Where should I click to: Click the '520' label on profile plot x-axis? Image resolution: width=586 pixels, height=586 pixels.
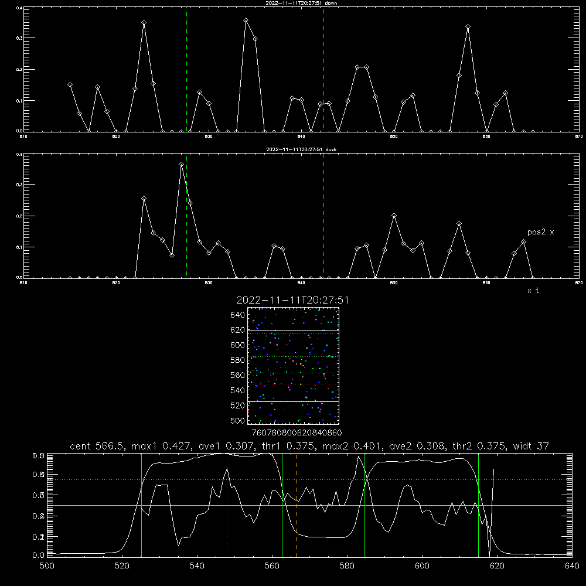point(122,566)
